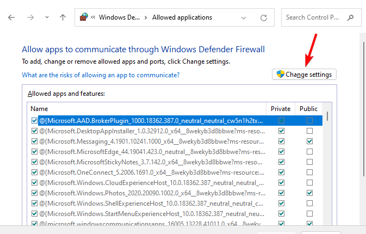366x234 pixels.
Task: Click the Allowed applications breadcrumb
Action: 182,17
